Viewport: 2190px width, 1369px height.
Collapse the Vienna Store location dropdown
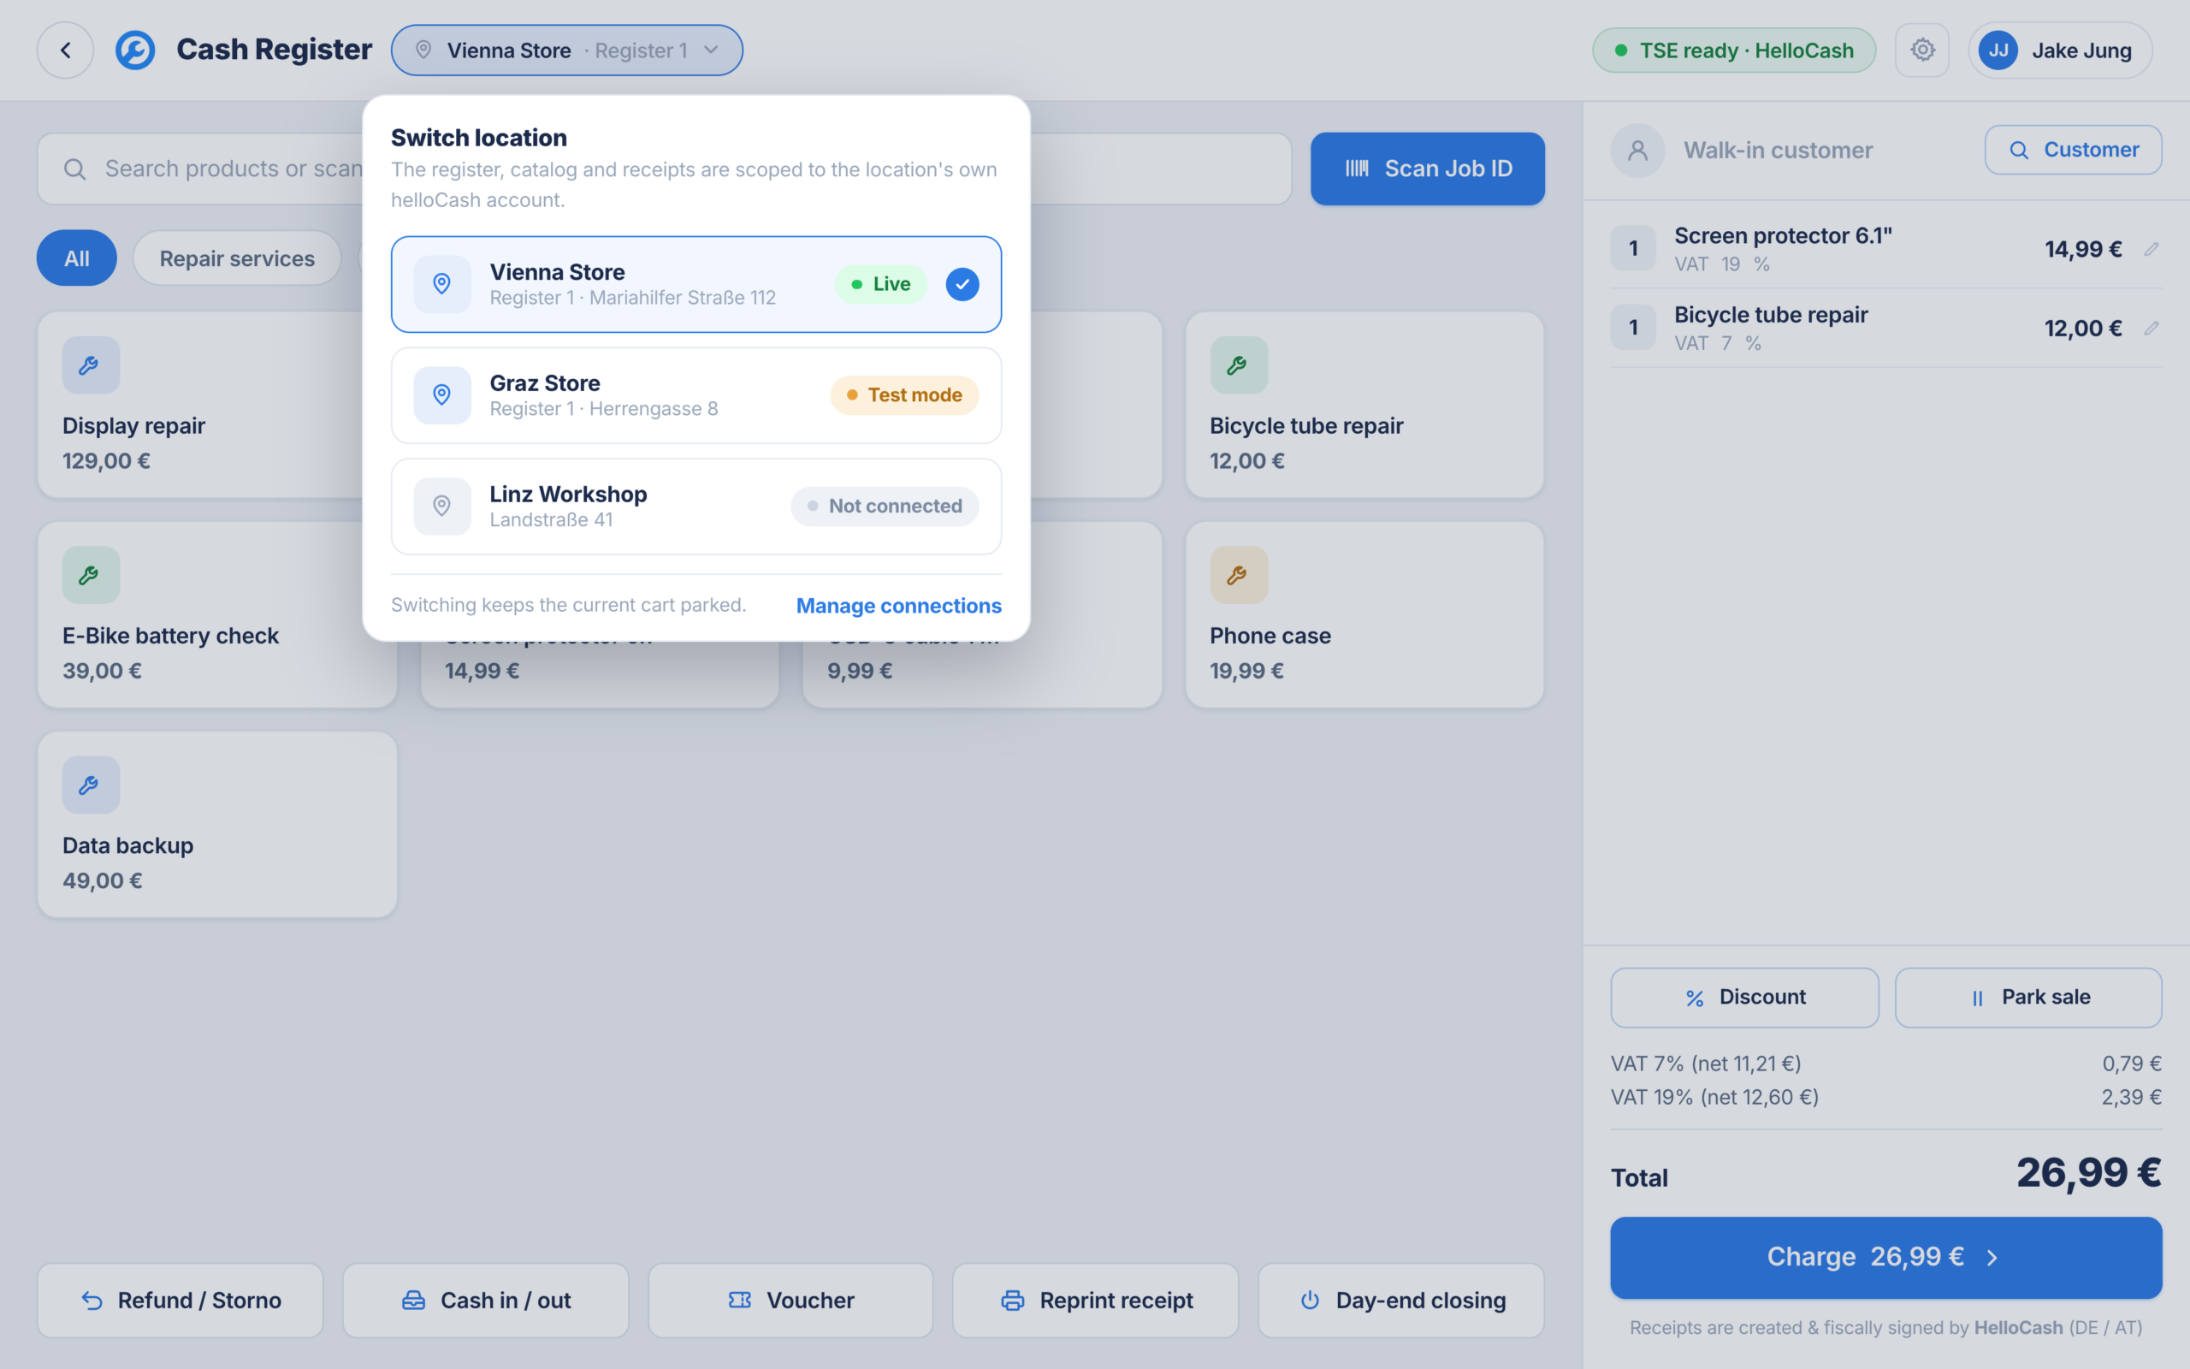coord(566,50)
